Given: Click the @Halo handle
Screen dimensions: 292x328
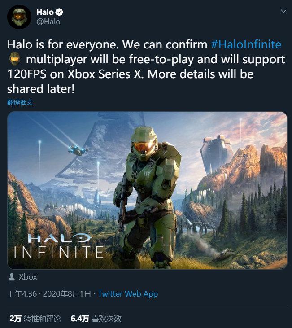Looking at the screenshot, I should pos(48,22).
